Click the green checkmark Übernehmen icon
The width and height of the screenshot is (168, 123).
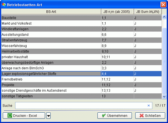(x=104, y=115)
